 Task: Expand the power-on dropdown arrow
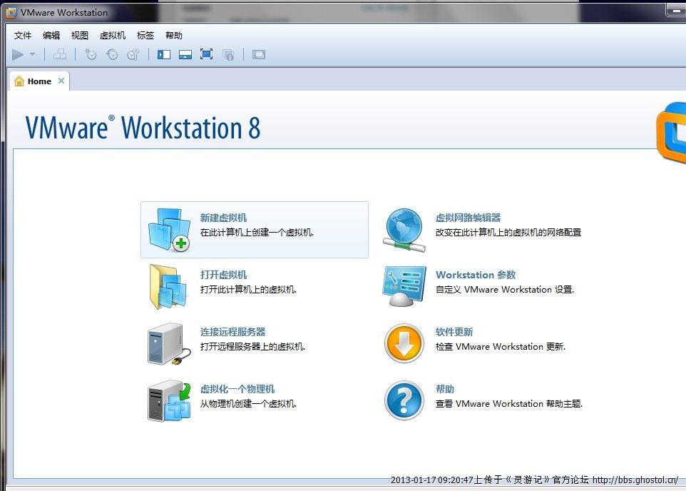[x=33, y=54]
